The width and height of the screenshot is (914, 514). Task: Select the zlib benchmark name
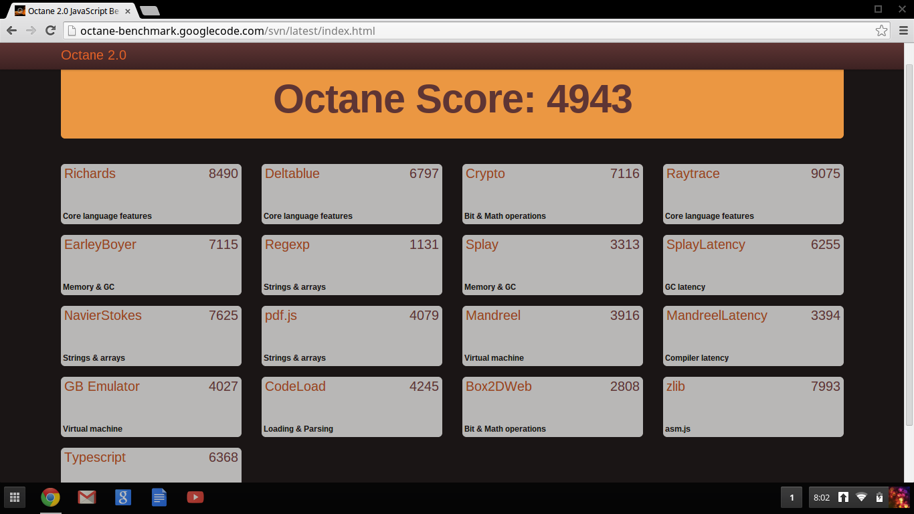tap(676, 386)
